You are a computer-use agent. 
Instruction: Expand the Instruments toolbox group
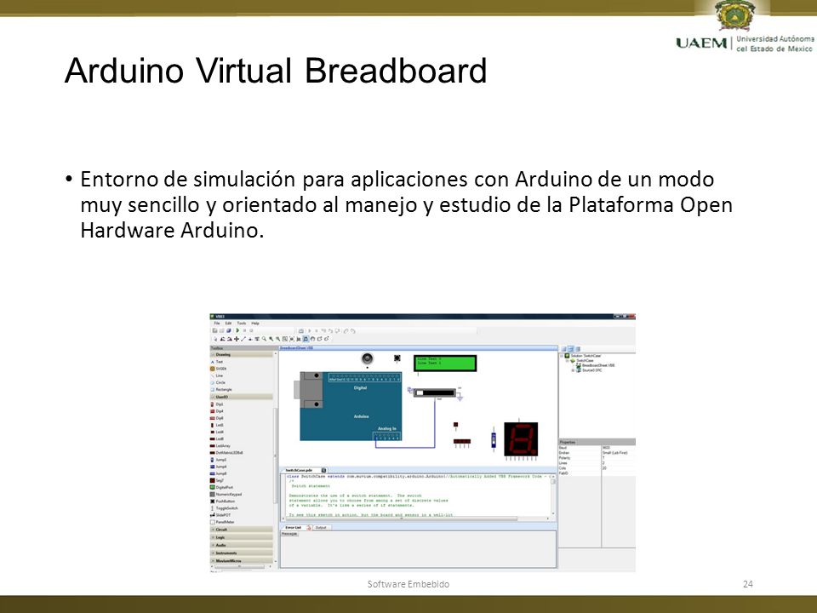pos(242,553)
